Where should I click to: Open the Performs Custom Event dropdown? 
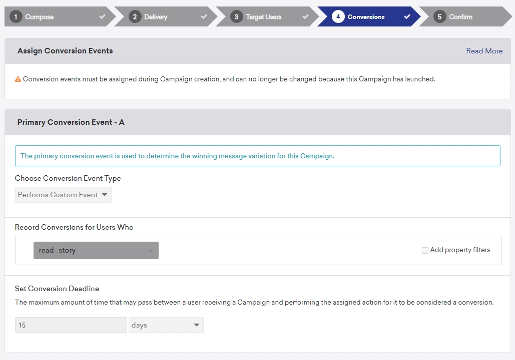[63, 195]
